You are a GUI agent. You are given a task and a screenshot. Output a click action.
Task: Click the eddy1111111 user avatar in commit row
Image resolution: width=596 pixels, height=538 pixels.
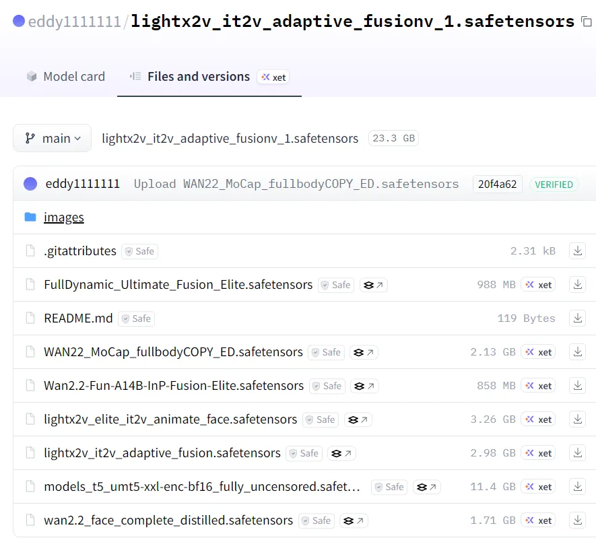[30, 184]
